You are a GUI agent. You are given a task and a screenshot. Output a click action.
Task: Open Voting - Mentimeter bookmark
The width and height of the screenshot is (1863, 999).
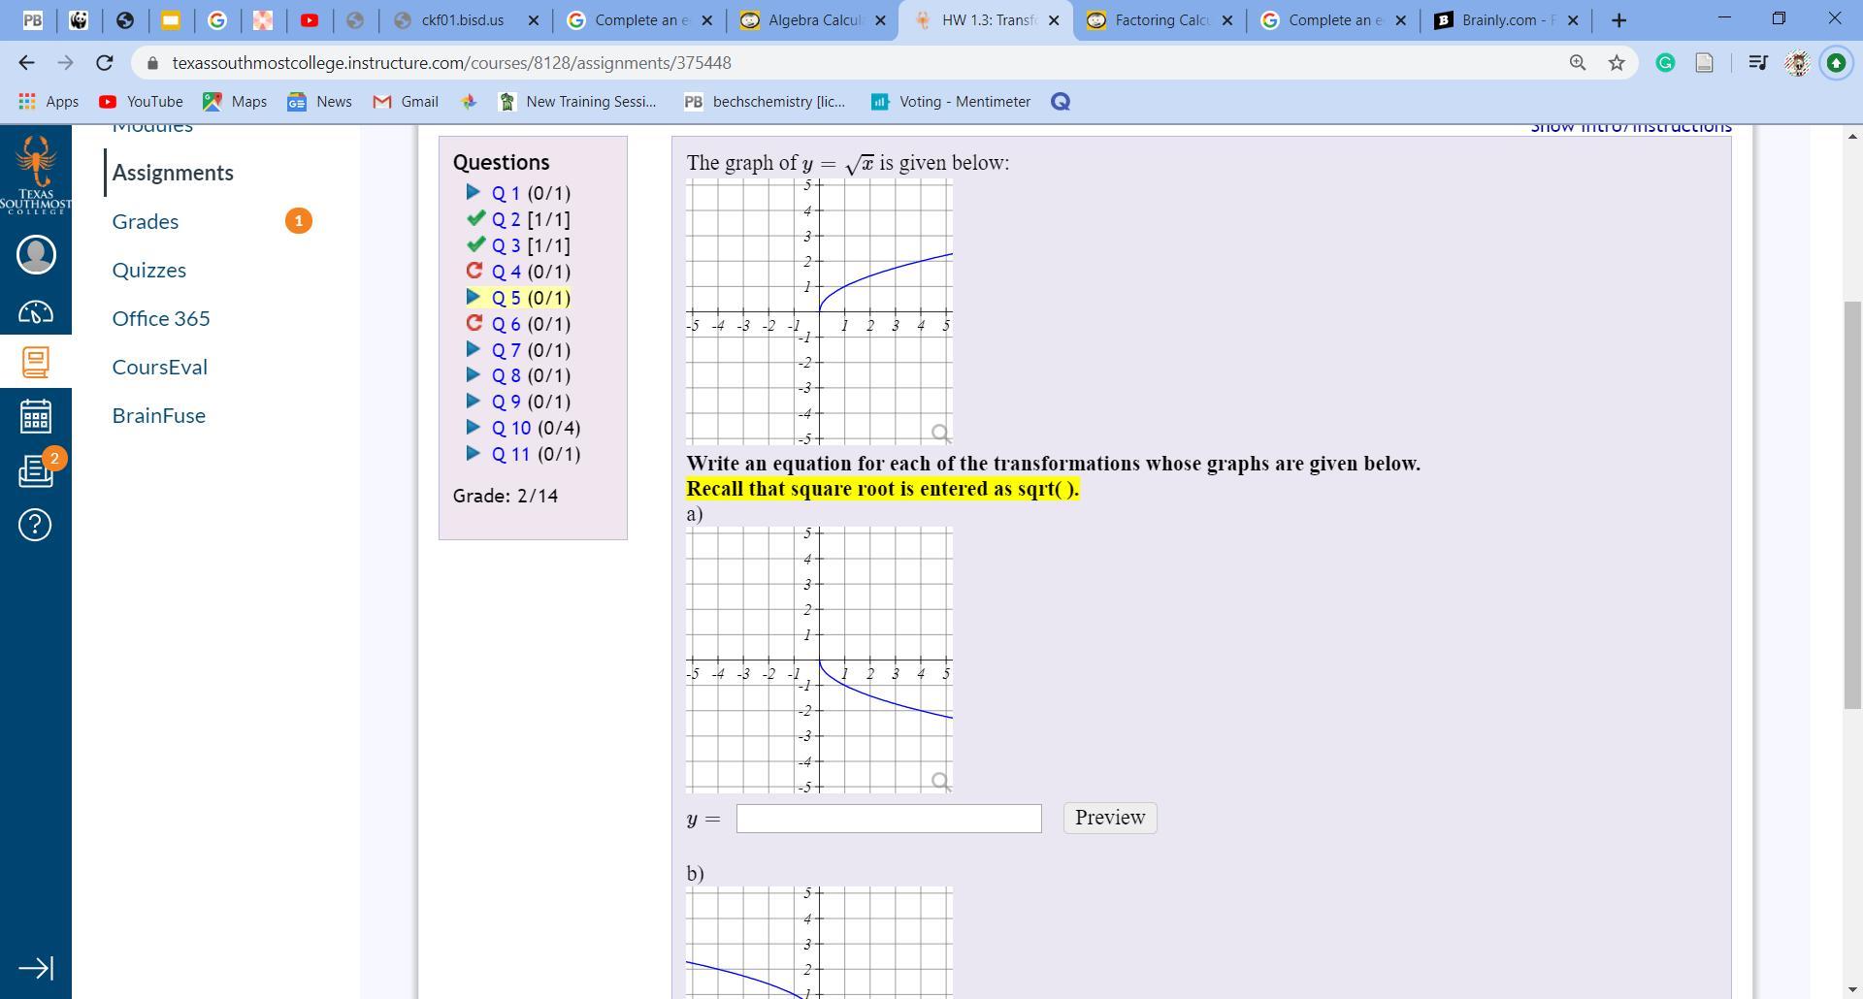[x=951, y=102]
